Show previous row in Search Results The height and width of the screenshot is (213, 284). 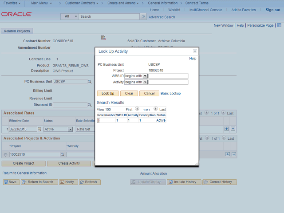pos(137,109)
